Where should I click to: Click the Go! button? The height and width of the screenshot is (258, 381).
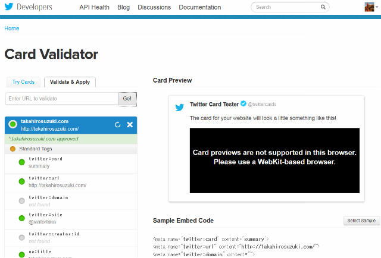127,99
